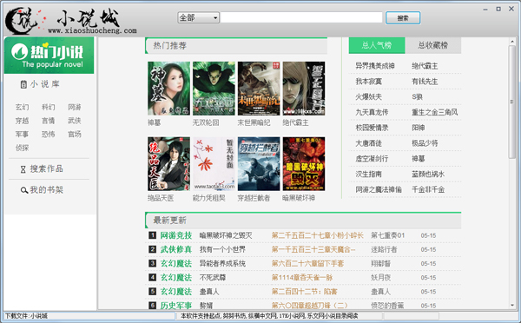Select the 侦探 category
Screen dimensions: 521x323
click(22, 148)
